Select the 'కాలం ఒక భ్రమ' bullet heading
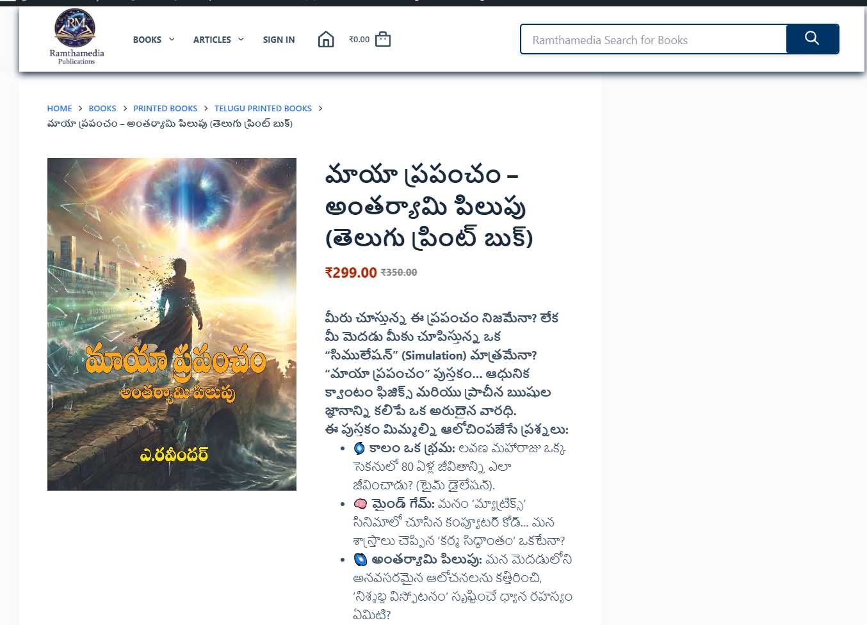 pos(412,448)
